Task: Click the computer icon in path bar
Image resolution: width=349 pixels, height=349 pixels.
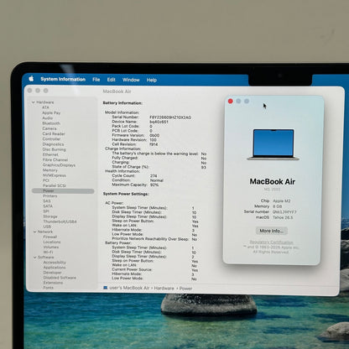Action: 106,288
